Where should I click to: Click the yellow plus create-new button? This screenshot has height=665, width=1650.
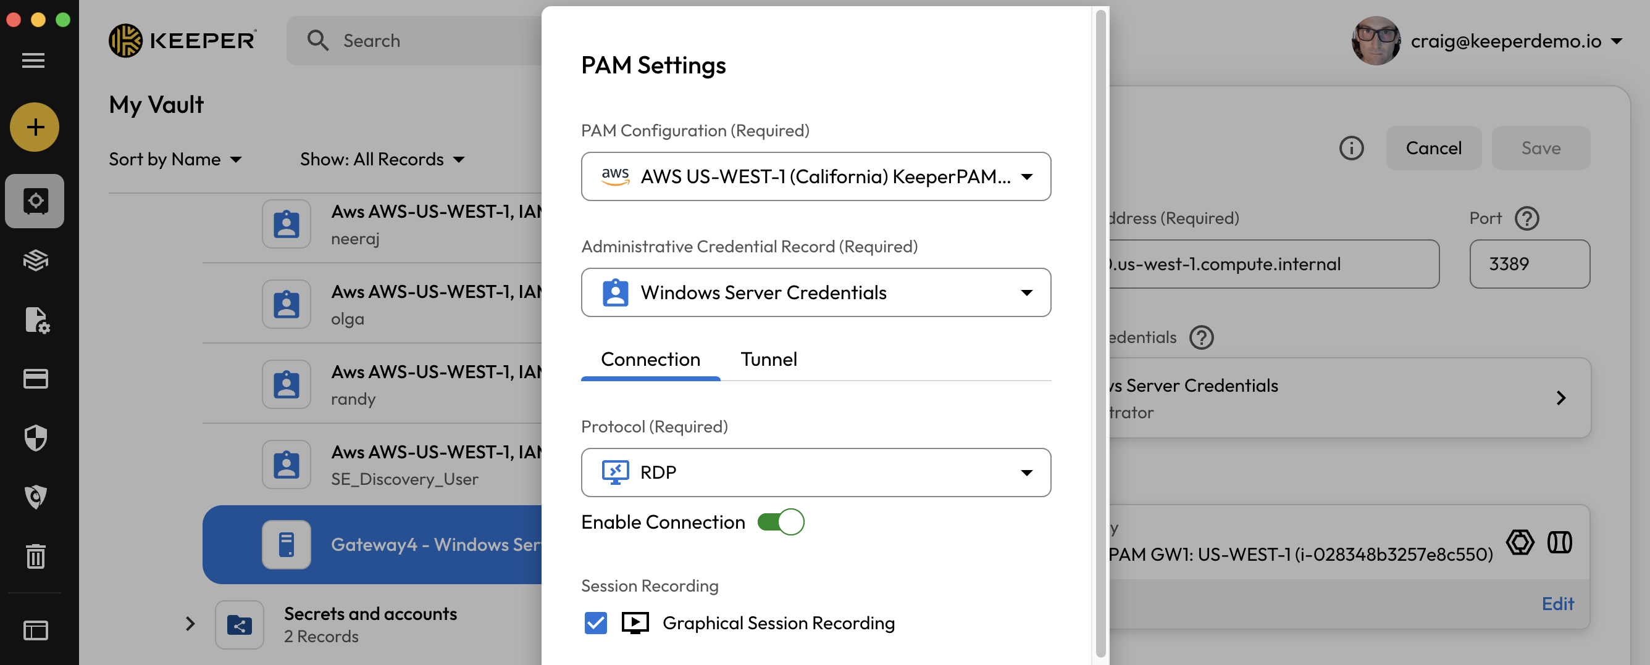click(x=35, y=127)
